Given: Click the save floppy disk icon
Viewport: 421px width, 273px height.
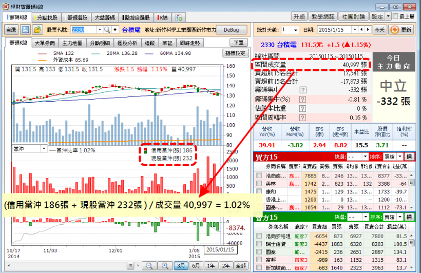Looking at the screenshot, I should [x=26, y=30].
